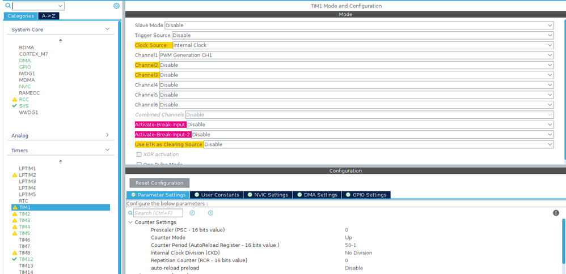Screen dimensions: 566x274
Task: Click the green checkmark beside TIM12
Action: pyautogui.click(x=14, y=259)
